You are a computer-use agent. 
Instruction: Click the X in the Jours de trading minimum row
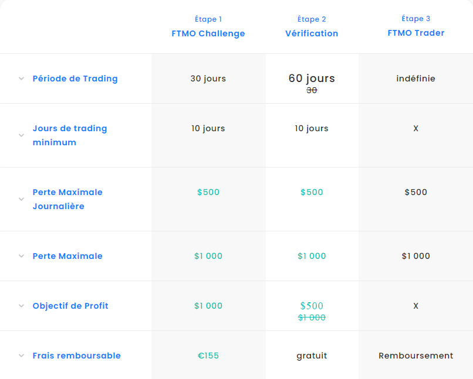[x=415, y=128]
